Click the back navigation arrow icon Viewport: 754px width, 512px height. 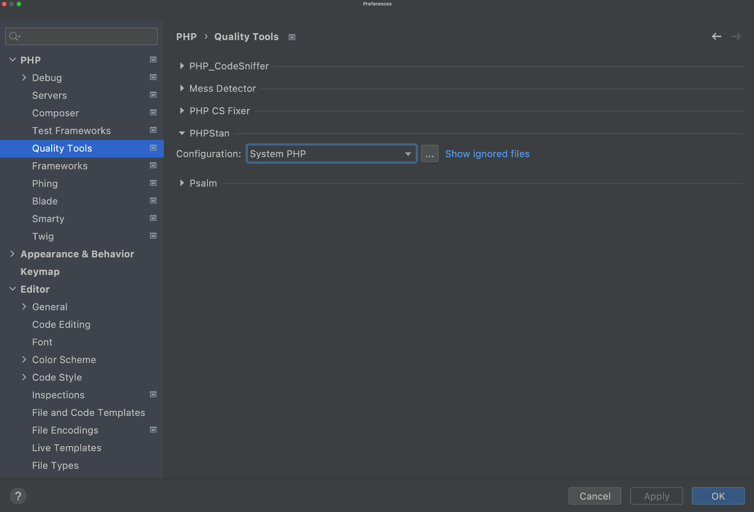point(716,36)
